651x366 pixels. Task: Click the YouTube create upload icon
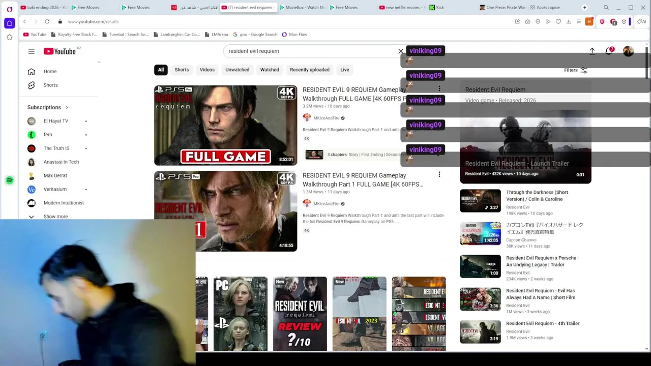592,51
